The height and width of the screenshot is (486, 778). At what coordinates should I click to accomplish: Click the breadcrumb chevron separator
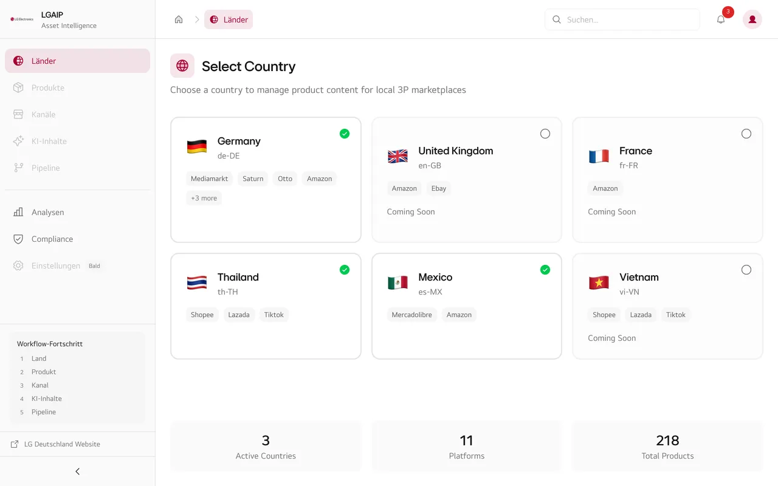(197, 19)
